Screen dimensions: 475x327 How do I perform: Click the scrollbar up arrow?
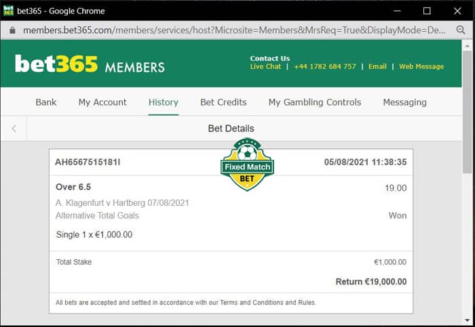click(x=467, y=46)
